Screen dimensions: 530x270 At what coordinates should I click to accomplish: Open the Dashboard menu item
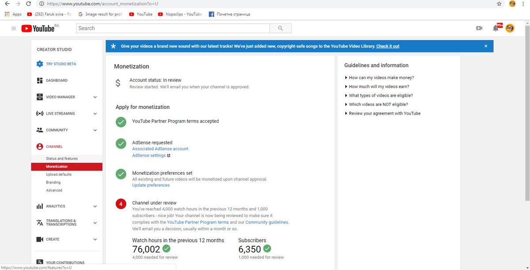pos(57,80)
